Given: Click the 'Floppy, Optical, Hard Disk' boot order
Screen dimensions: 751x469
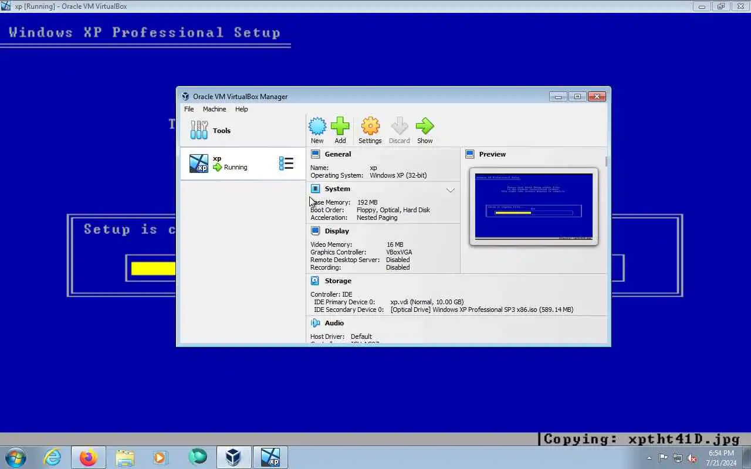Looking at the screenshot, I should tap(393, 210).
